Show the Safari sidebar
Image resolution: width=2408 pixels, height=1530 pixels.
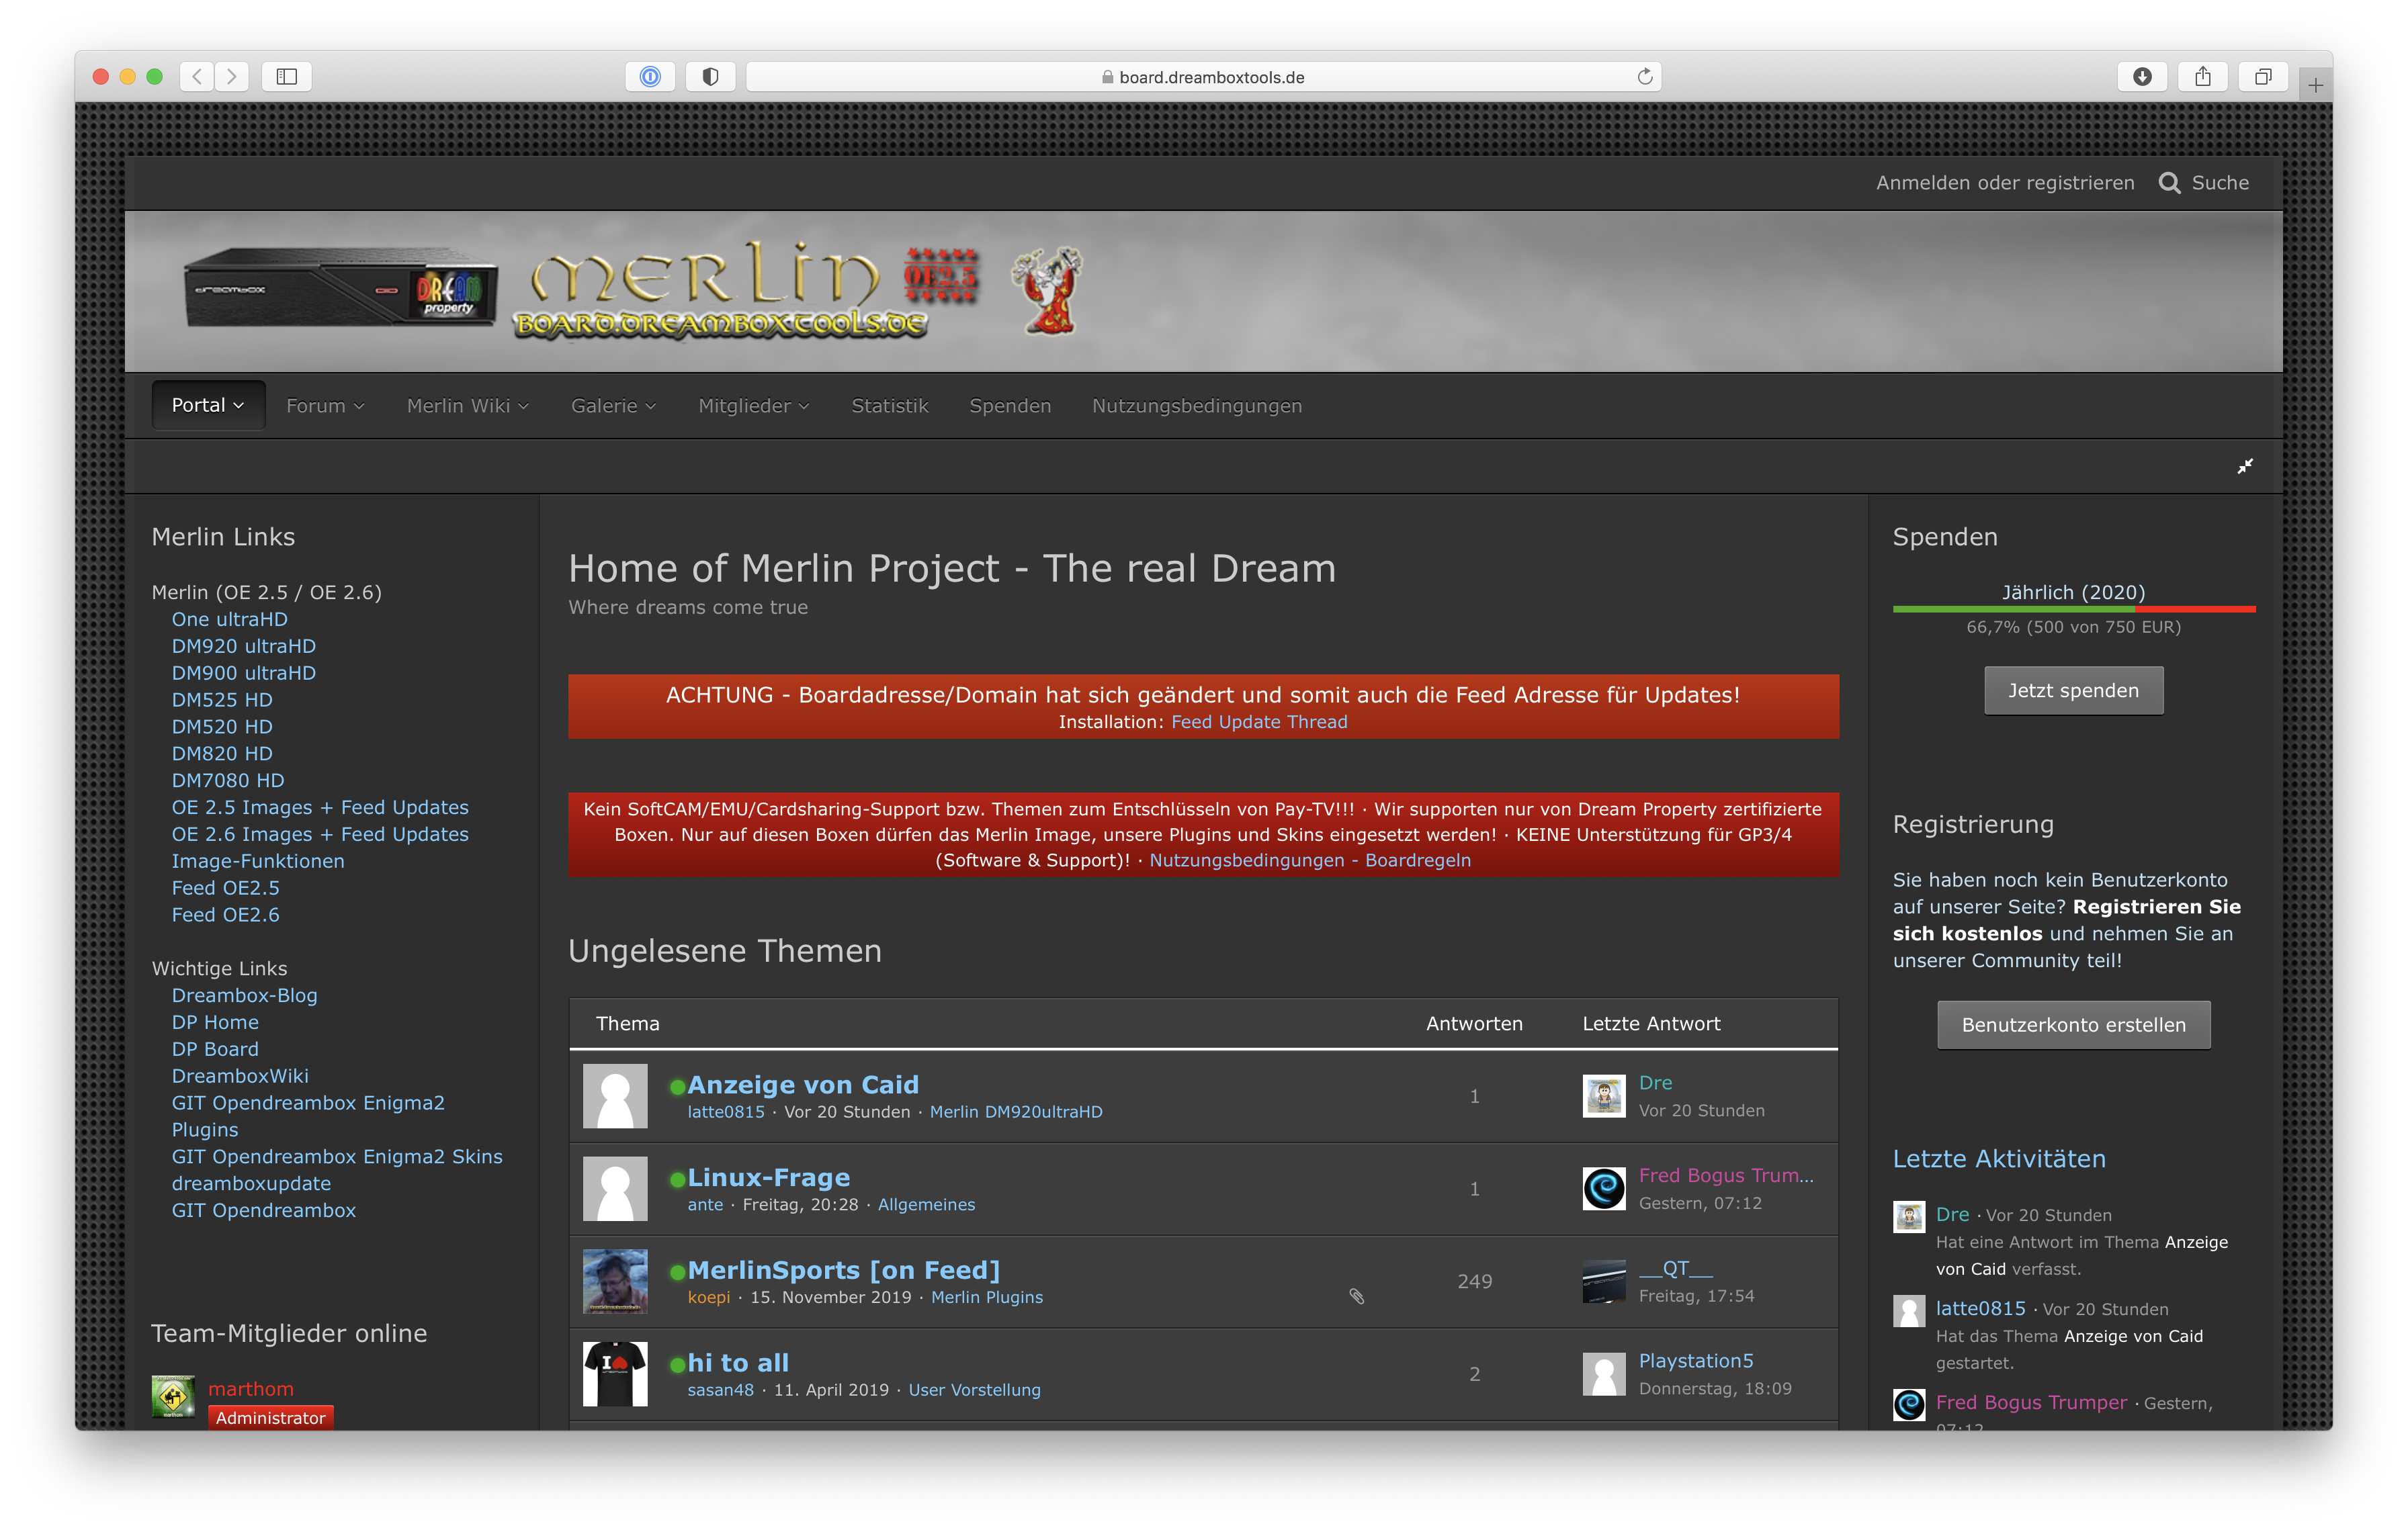pos(287,76)
